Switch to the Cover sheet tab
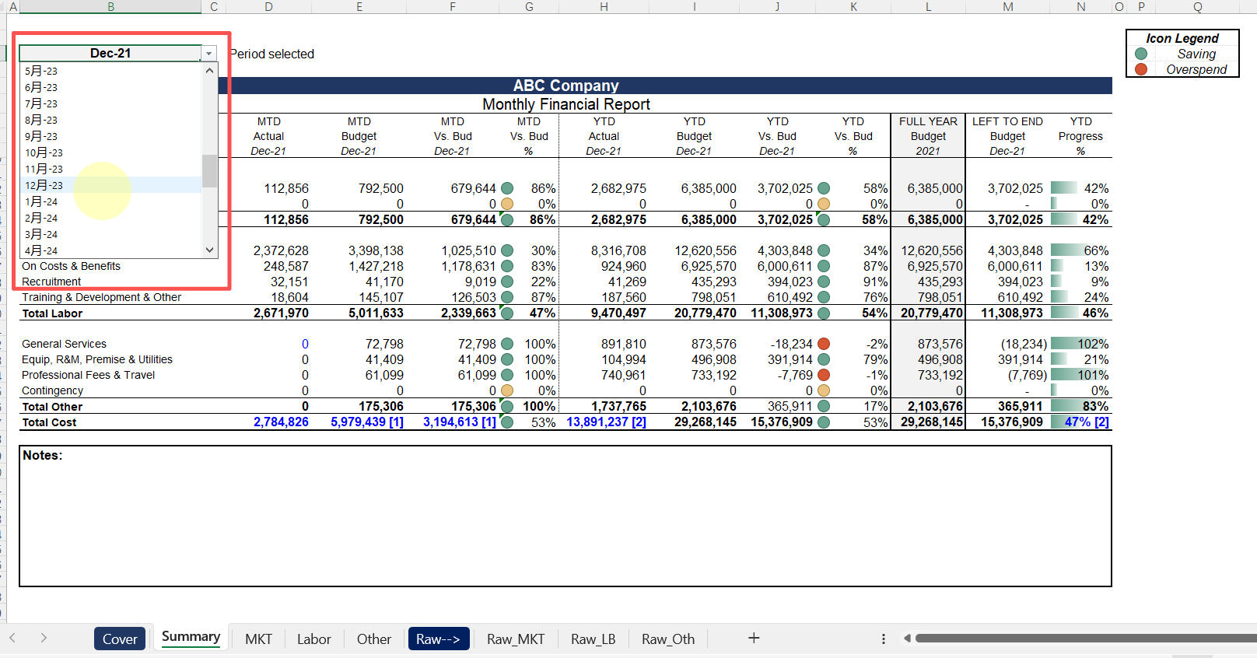This screenshot has width=1257, height=658. click(x=120, y=639)
